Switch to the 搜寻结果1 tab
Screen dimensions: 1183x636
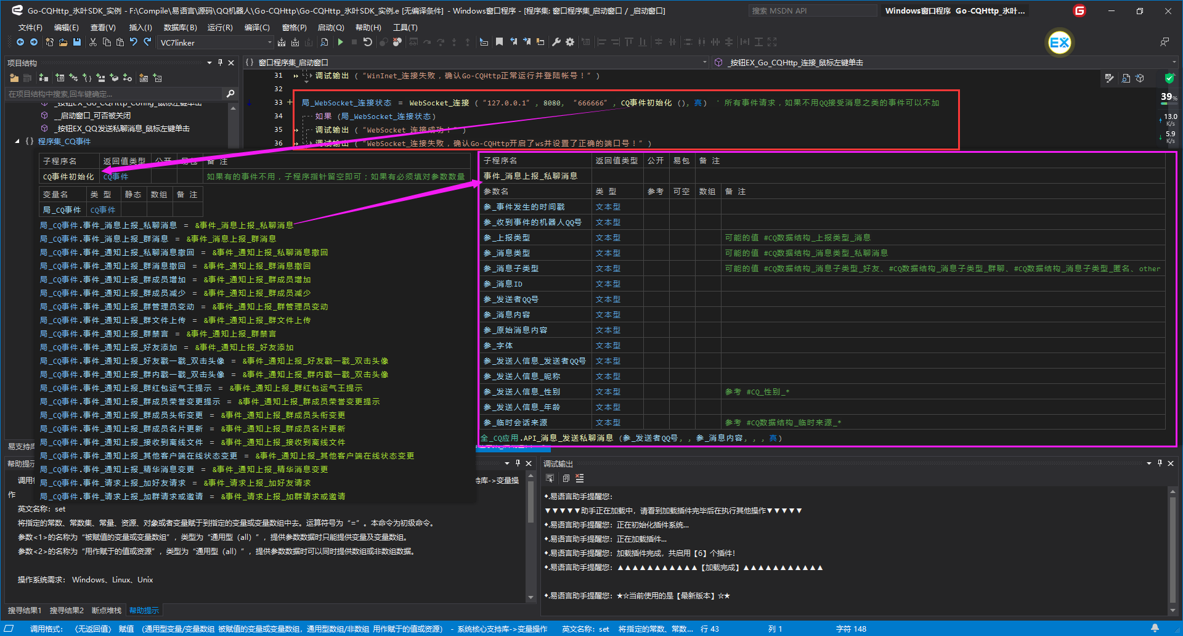(x=25, y=610)
